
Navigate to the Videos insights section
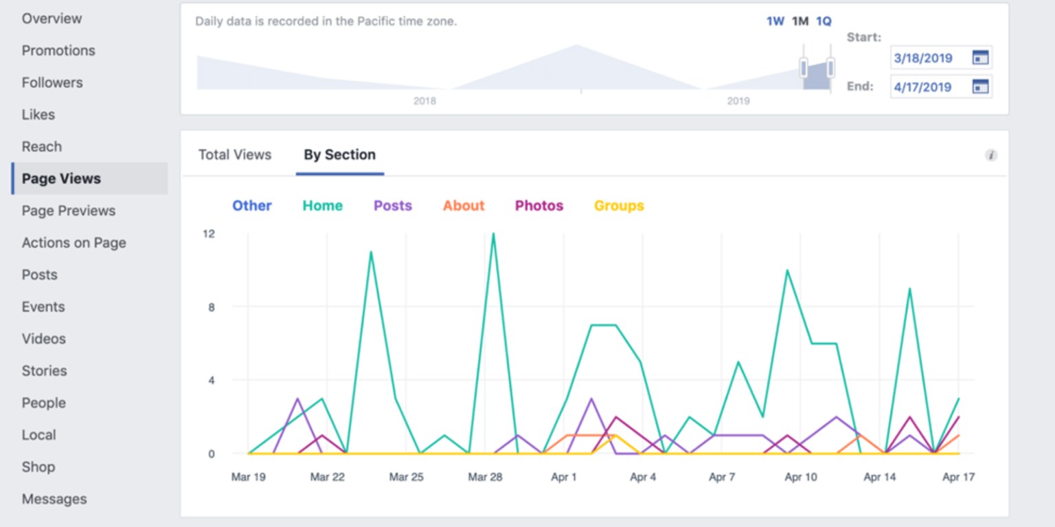coord(43,338)
